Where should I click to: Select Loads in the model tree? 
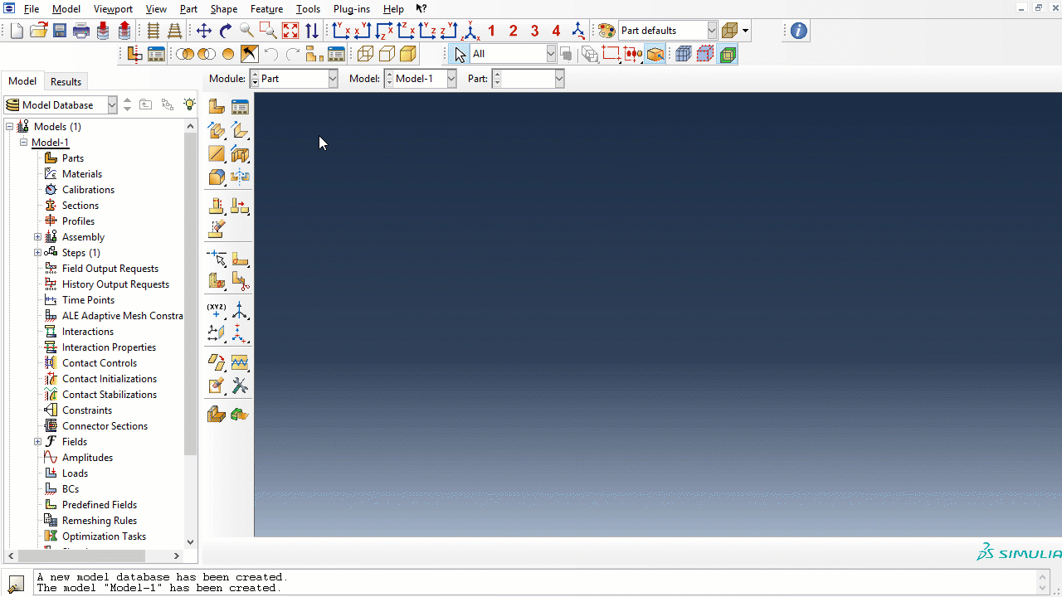tap(75, 473)
